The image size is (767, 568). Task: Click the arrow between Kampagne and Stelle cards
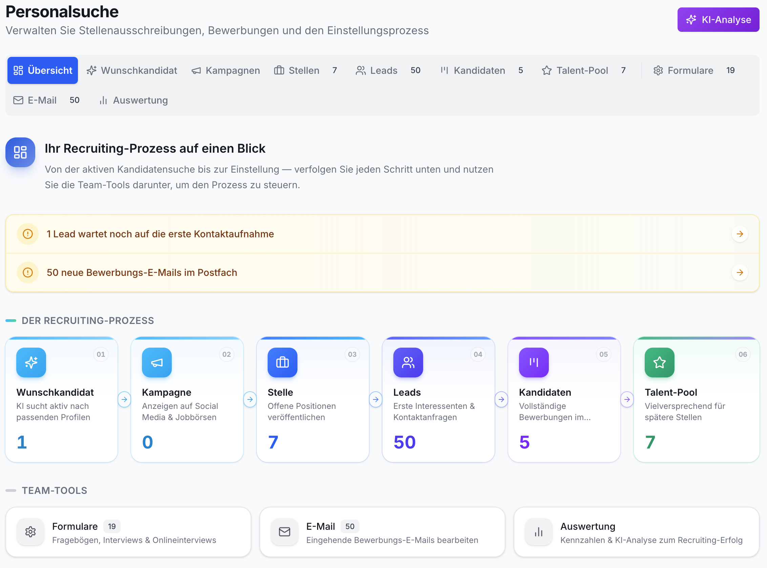tap(250, 399)
